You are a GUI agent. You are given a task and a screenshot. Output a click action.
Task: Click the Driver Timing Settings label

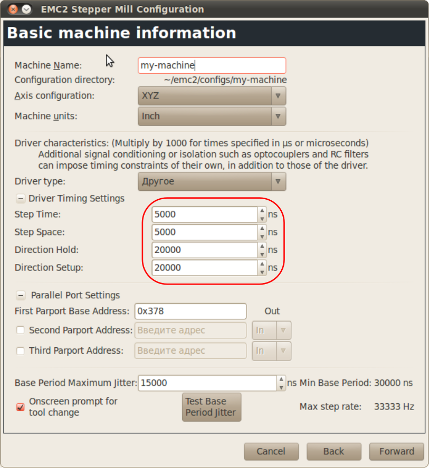click(77, 199)
